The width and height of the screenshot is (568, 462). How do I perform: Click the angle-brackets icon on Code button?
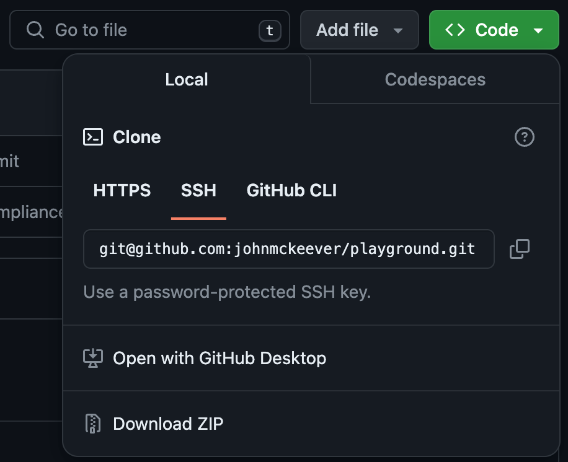click(455, 30)
